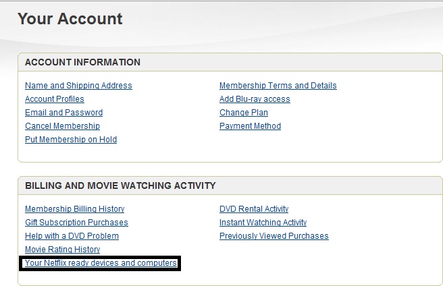Image resolution: width=443 pixels, height=286 pixels.
Task: View Movie Rating History
Action: tap(63, 250)
